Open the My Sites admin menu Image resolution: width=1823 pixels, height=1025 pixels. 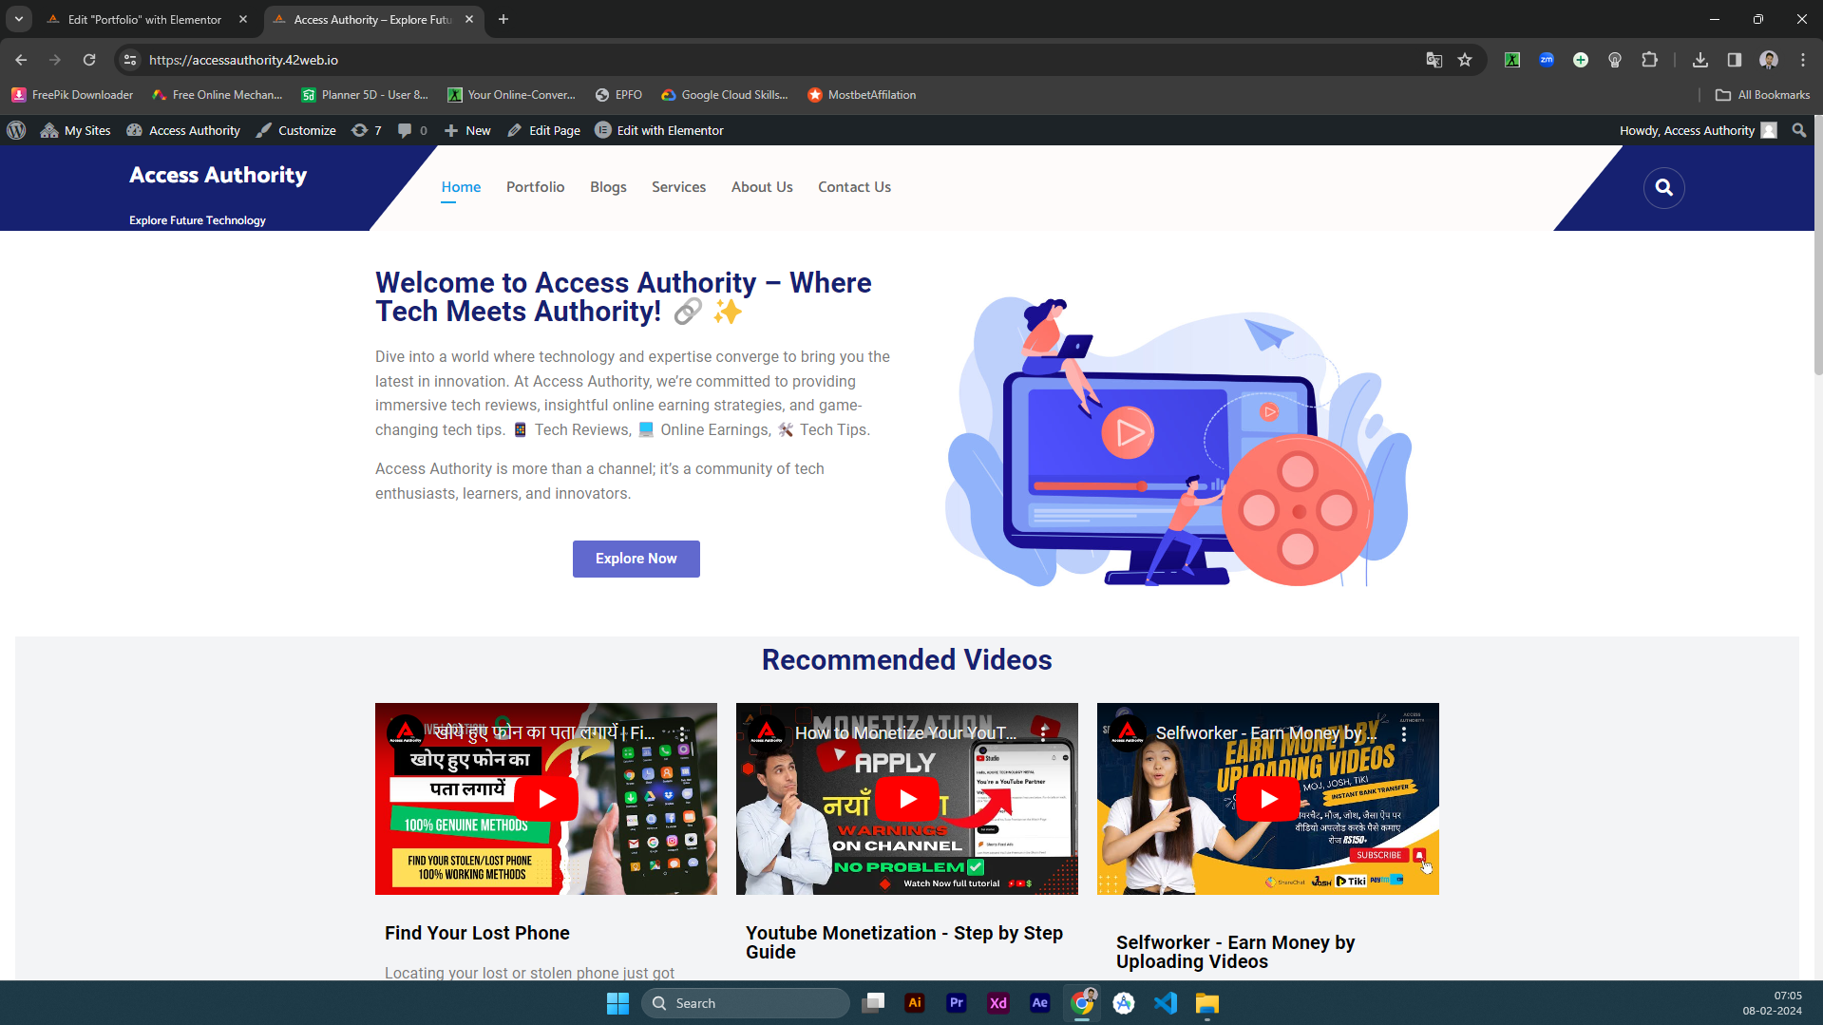(76, 131)
